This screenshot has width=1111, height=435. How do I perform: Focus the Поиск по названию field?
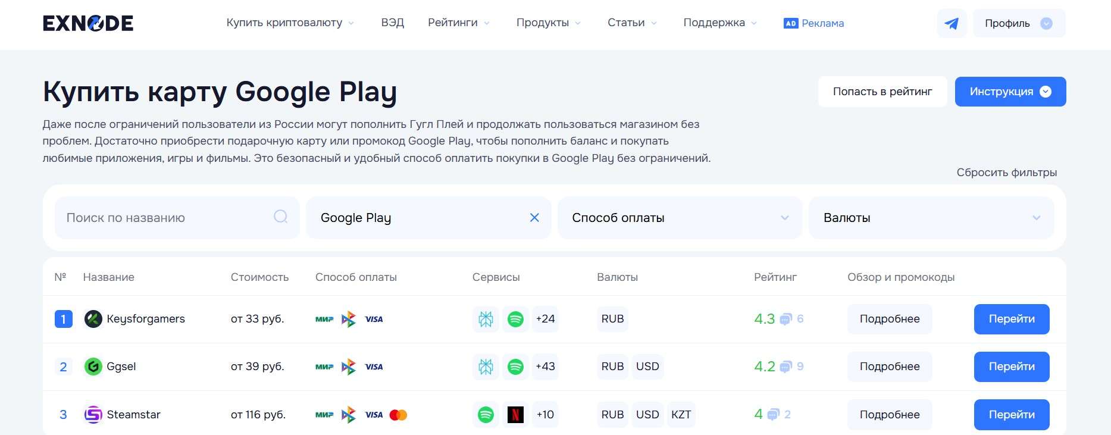pos(167,218)
